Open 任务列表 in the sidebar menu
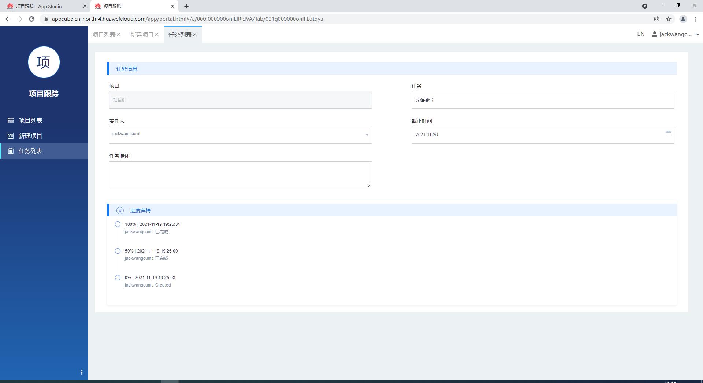 pos(44,151)
